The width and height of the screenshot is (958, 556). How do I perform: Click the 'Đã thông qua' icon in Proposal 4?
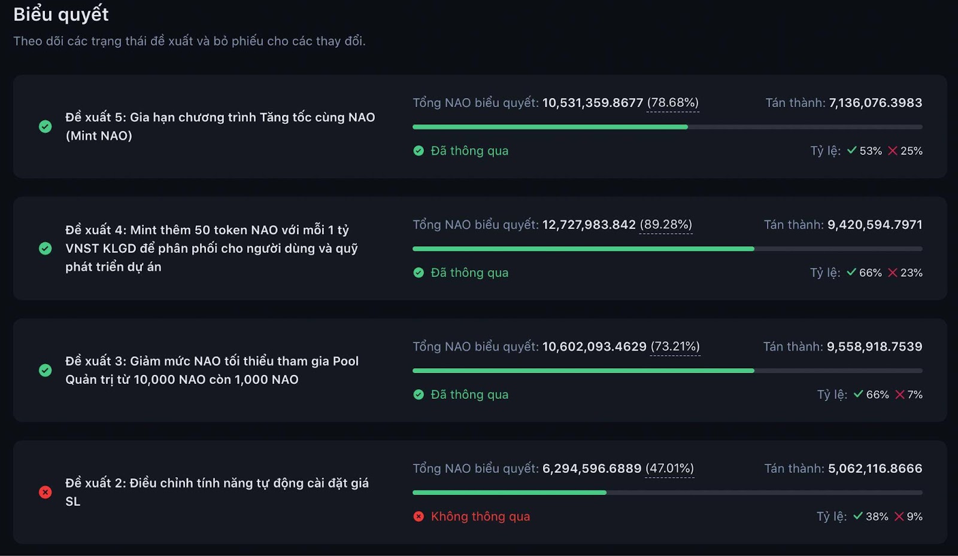click(419, 273)
